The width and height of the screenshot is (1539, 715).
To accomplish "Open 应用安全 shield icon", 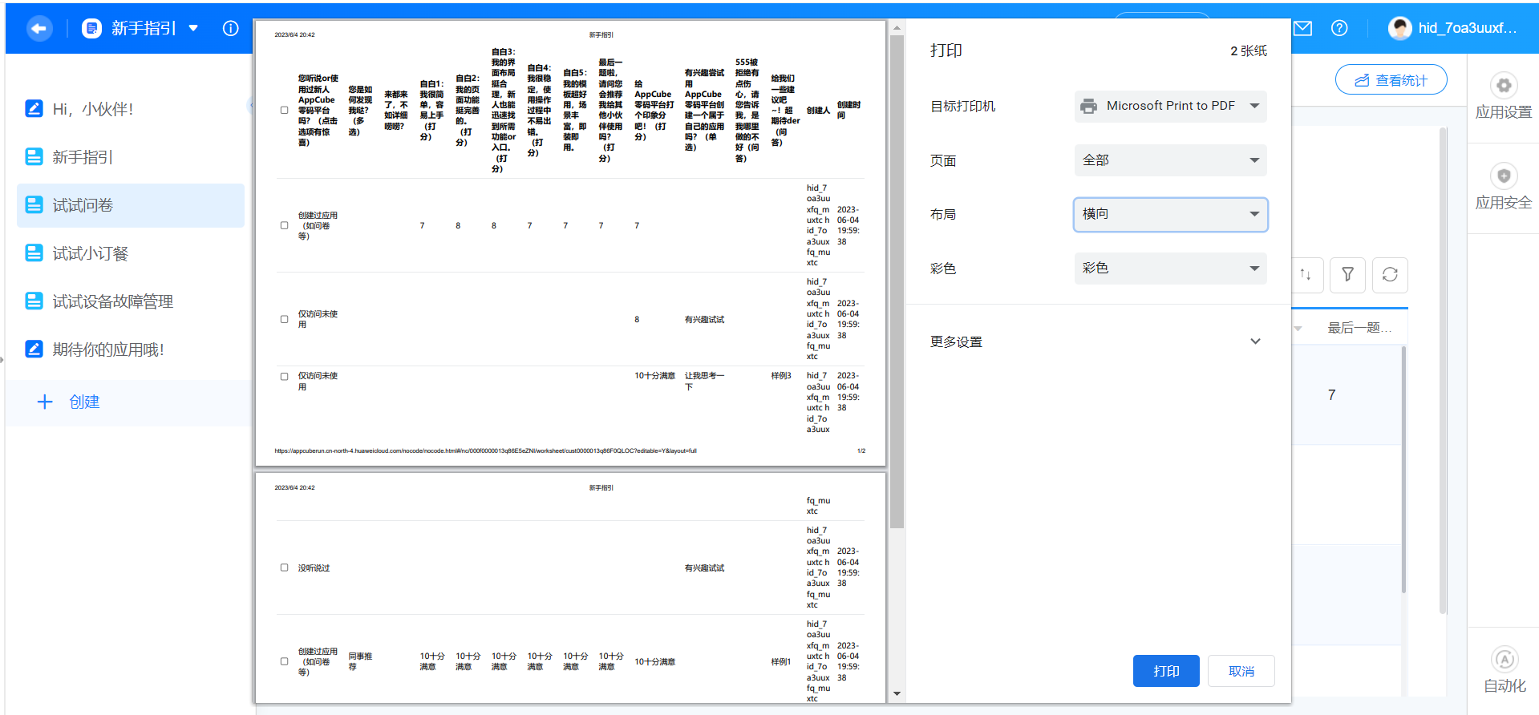I will pos(1504,176).
